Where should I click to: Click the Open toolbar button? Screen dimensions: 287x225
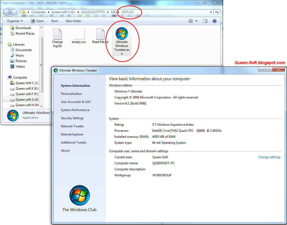click(37, 21)
